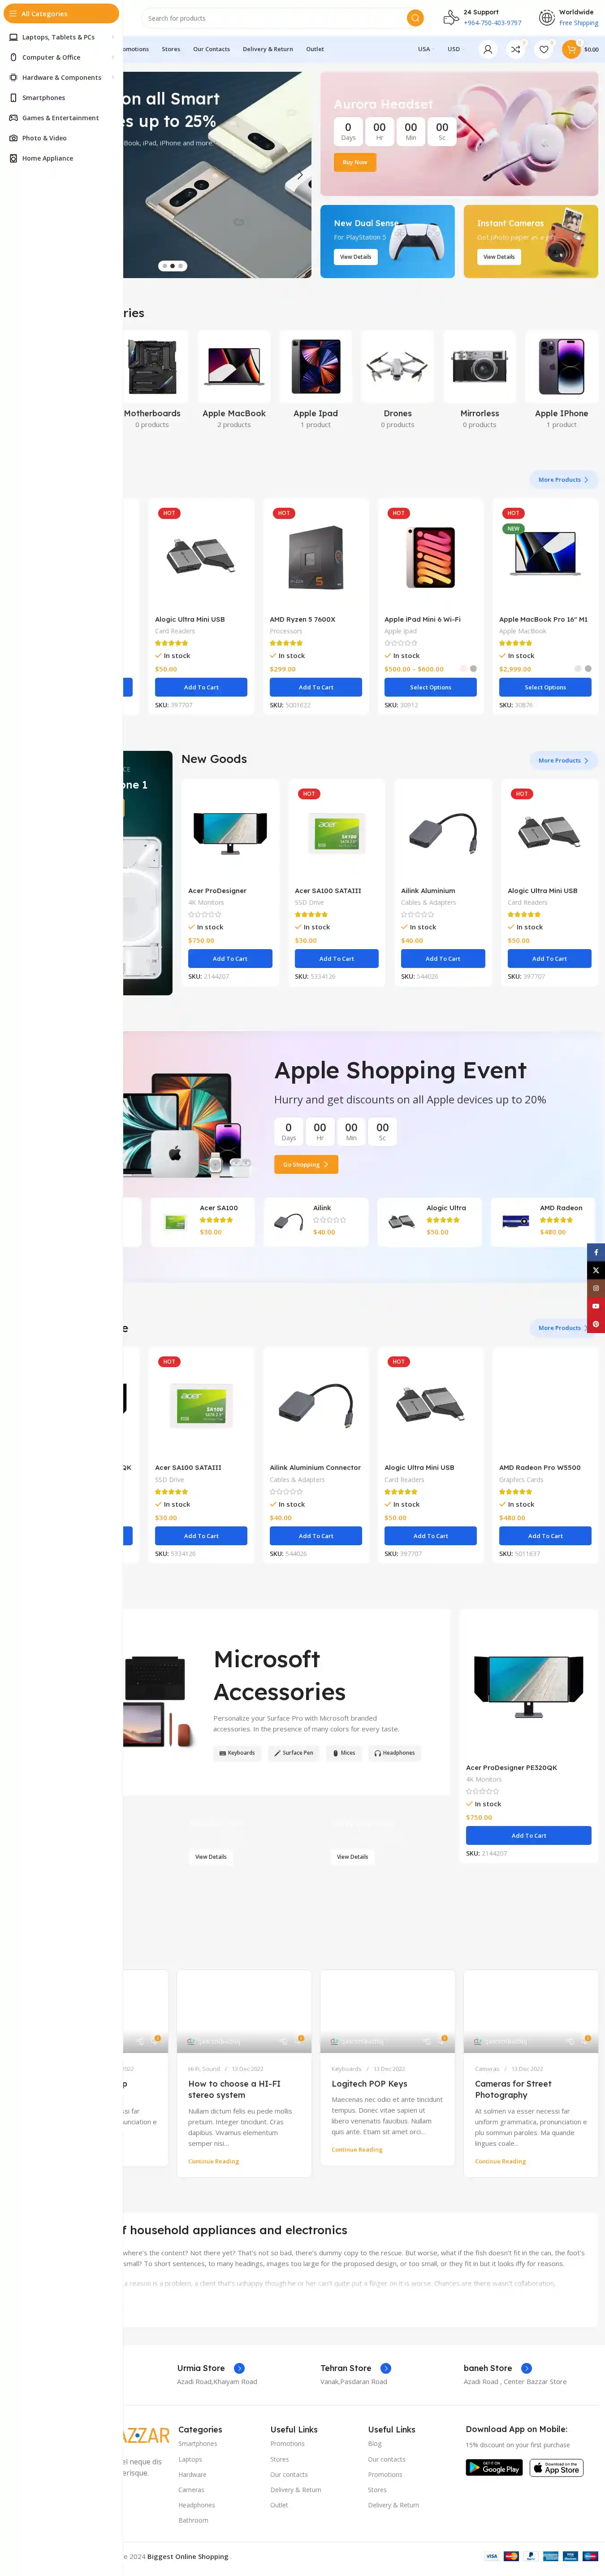The width and height of the screenshot is (605, 2576).
Task: Click the YouTube social icon
Action: pyautogui.click(x=596, y=1306)
